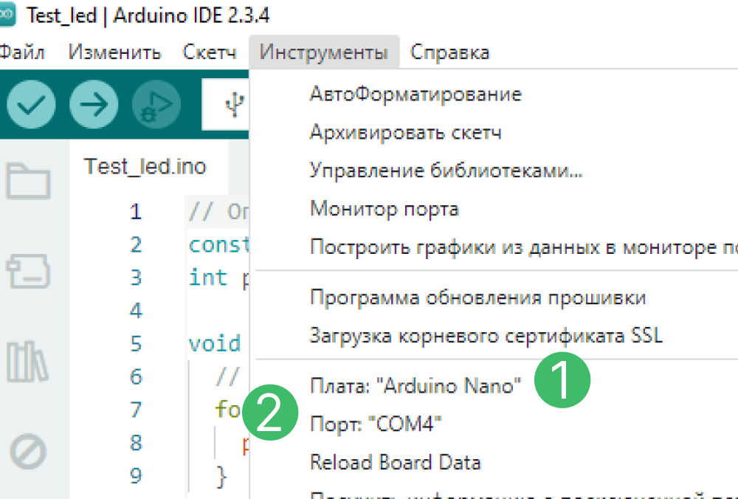The height and width of the screenshot is (499, 738).
Task: Choose Архивировать скетч
Action: pyautogui.click(x=494, y=132)
